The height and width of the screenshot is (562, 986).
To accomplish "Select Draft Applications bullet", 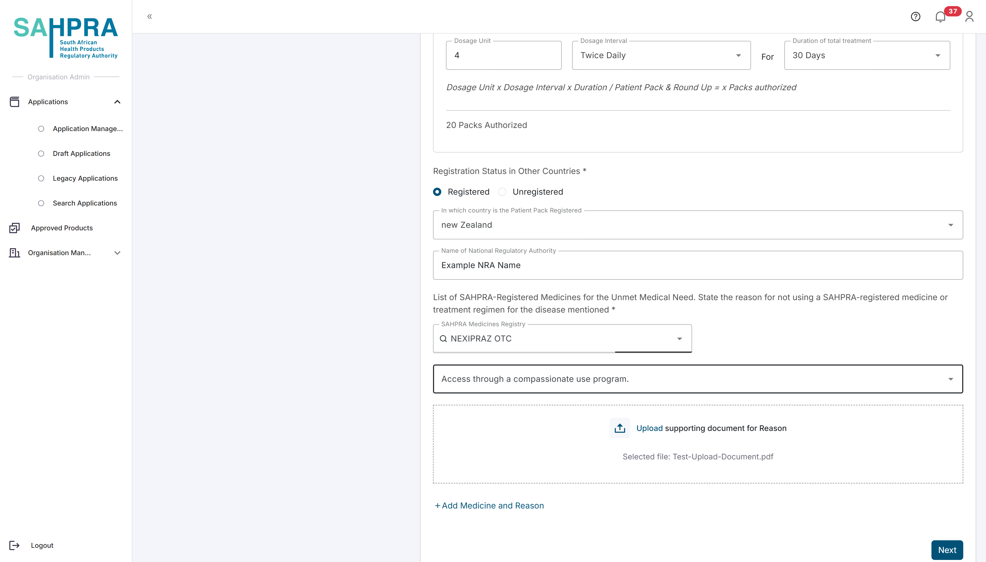I will coord(41,154).
